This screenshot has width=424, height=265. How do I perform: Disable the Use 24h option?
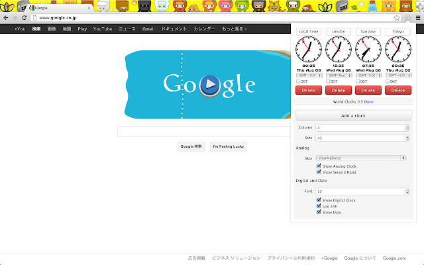[x=319, y=206]
